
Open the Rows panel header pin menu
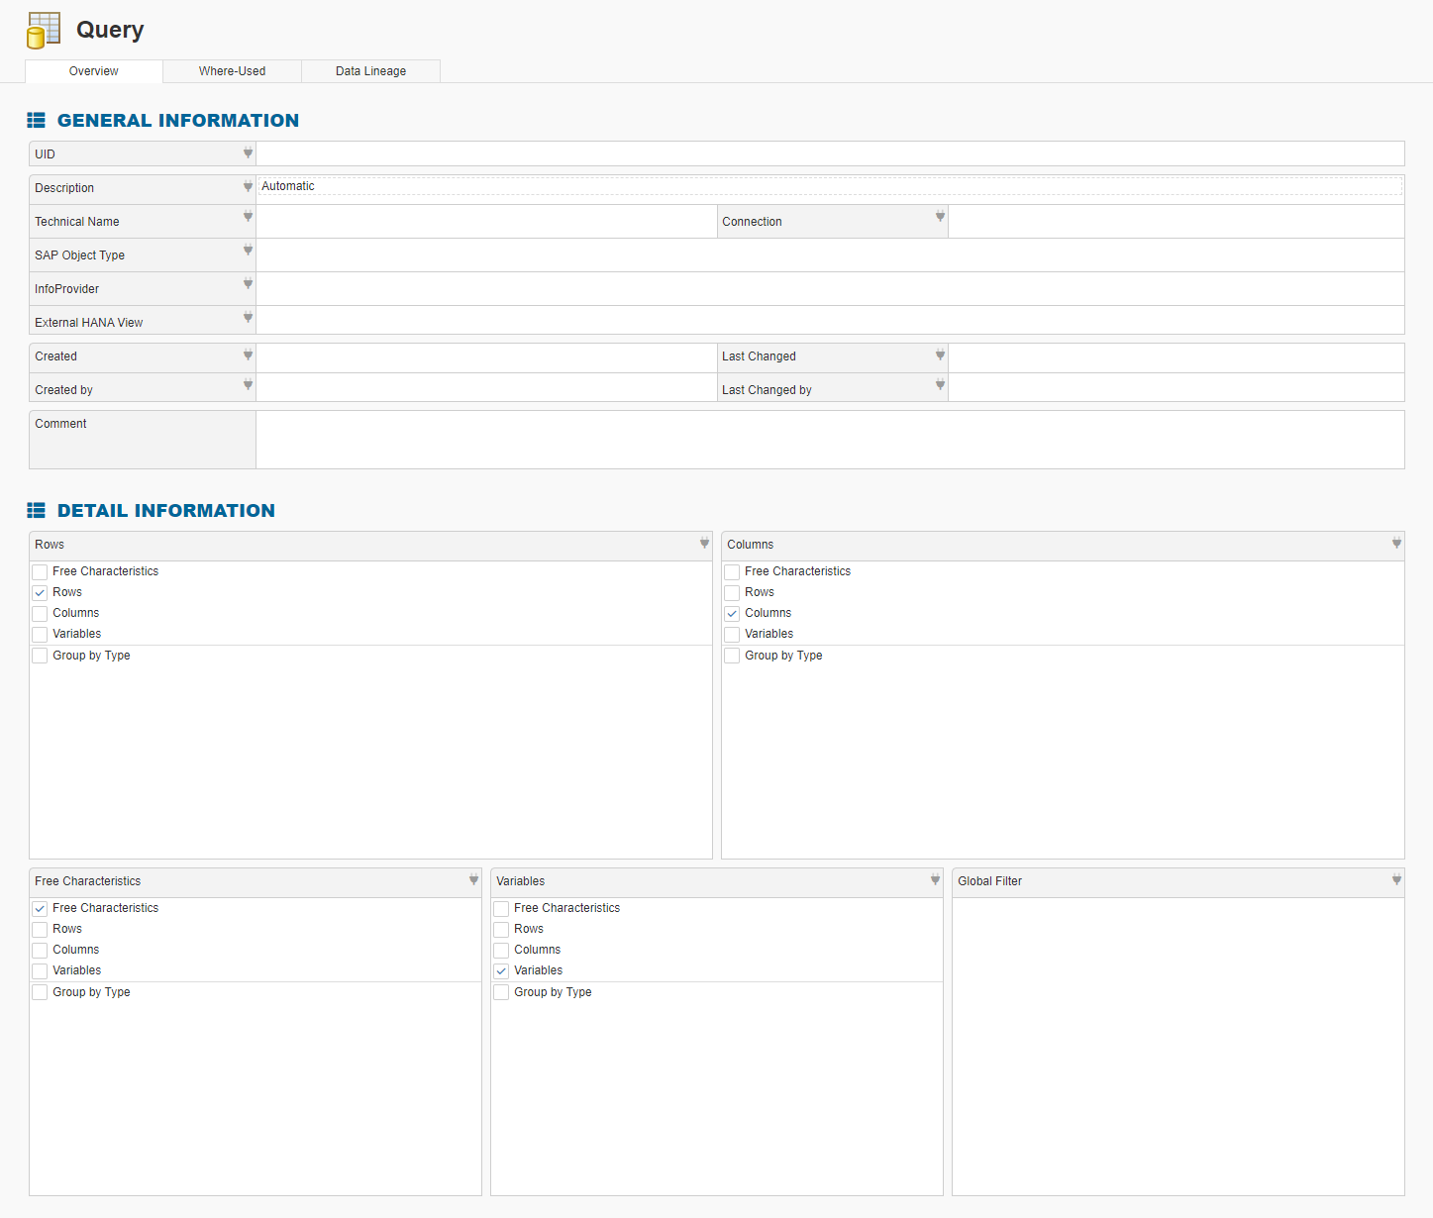pyautogui.click(x=704, y=544)
